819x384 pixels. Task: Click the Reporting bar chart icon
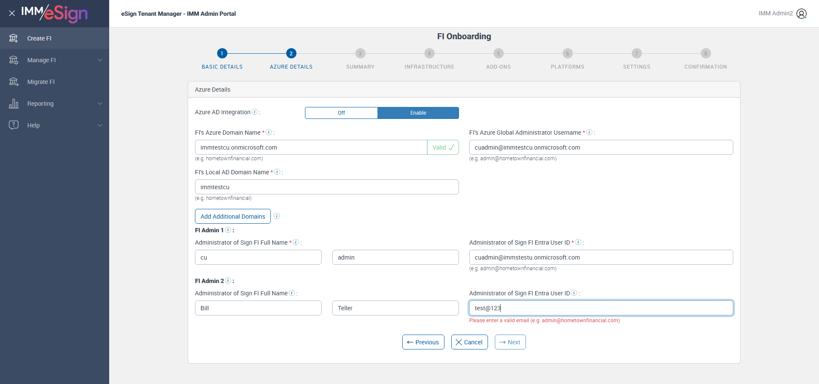[x=14, y=104]
